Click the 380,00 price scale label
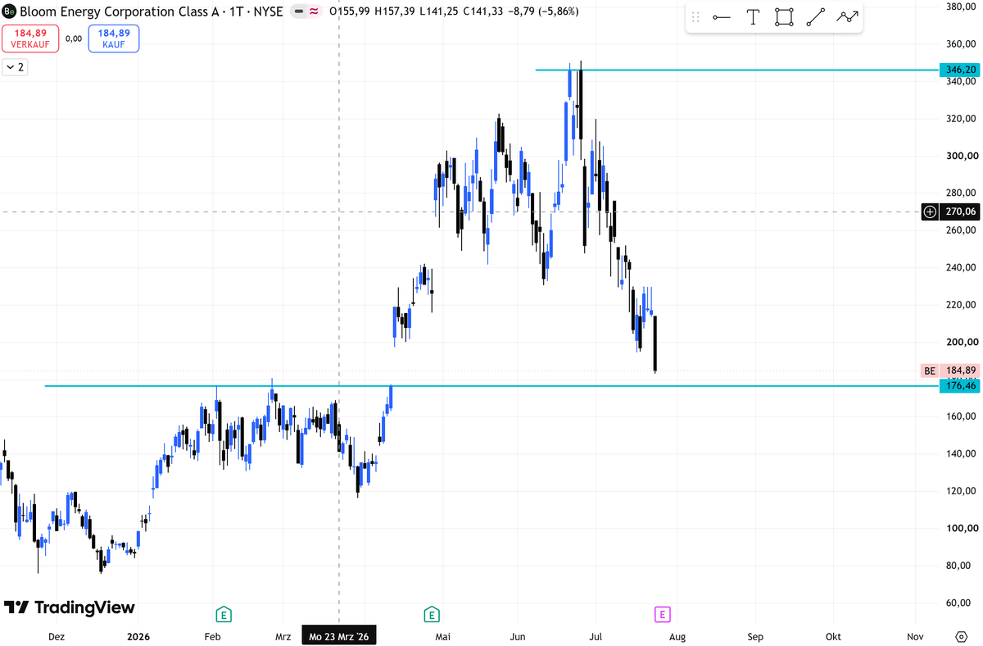This screenshot has width=983, height=646. point(960,7)
